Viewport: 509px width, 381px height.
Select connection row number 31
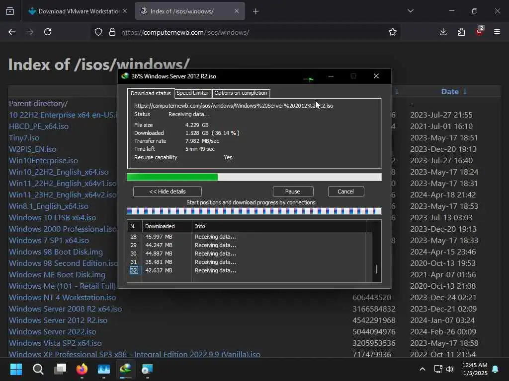pos(247,262)
